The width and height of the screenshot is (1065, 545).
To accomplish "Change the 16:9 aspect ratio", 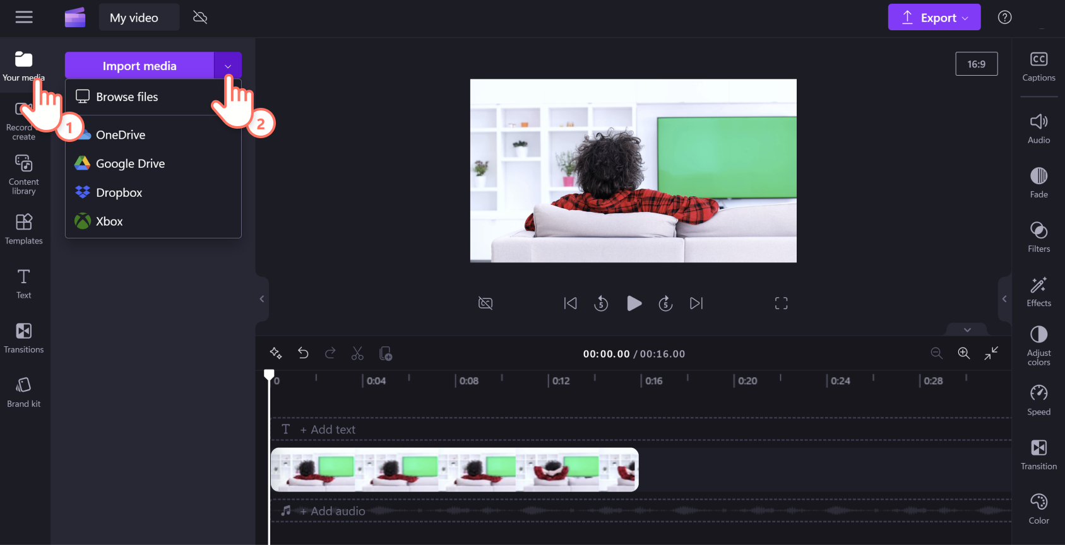I will (x=976, y=64).
